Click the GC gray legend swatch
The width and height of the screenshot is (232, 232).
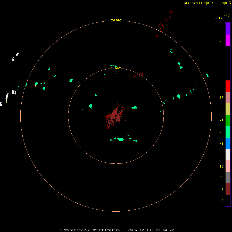coord(228,178)
